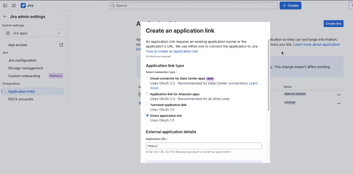Click the Jira logo icon
This screenshot has height=174, width=353.
(23, 6)
